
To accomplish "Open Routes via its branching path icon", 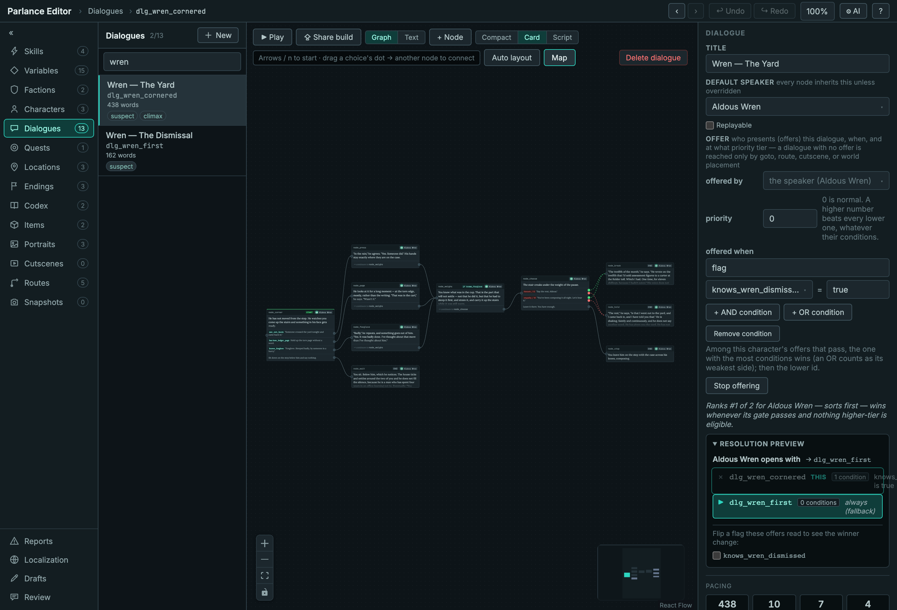I will [x=14, y=283].
